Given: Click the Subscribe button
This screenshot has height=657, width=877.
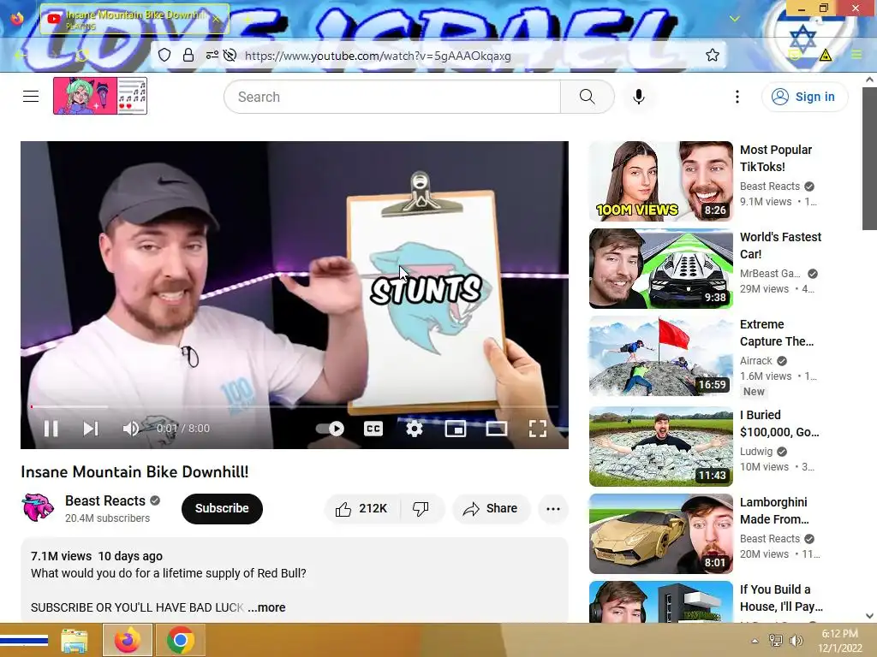Looking at the screenshot, I should click(x=222, y=508).
